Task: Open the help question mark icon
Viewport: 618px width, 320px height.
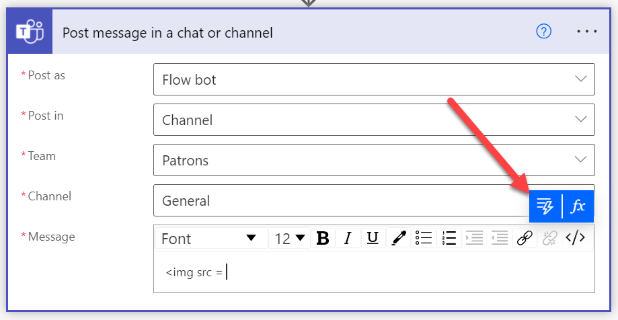Action: (x=543, y=32)
